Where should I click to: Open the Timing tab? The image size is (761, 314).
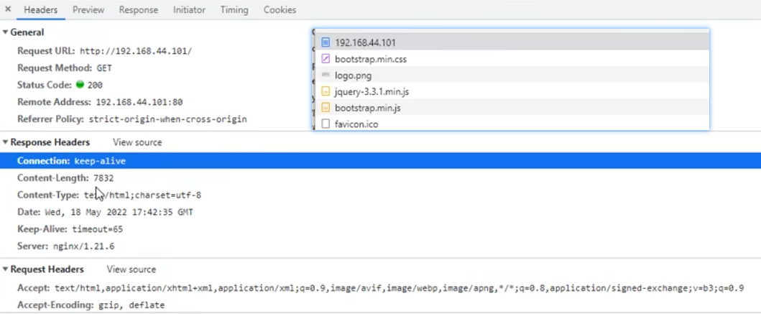[234, 10]
